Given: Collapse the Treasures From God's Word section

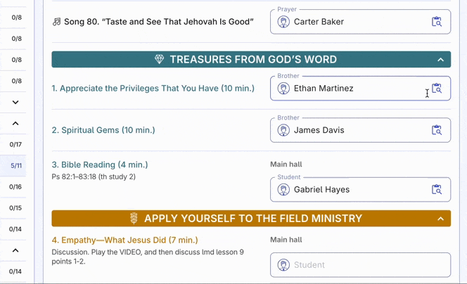Looking at the screenshot, I should pos(441,60).
